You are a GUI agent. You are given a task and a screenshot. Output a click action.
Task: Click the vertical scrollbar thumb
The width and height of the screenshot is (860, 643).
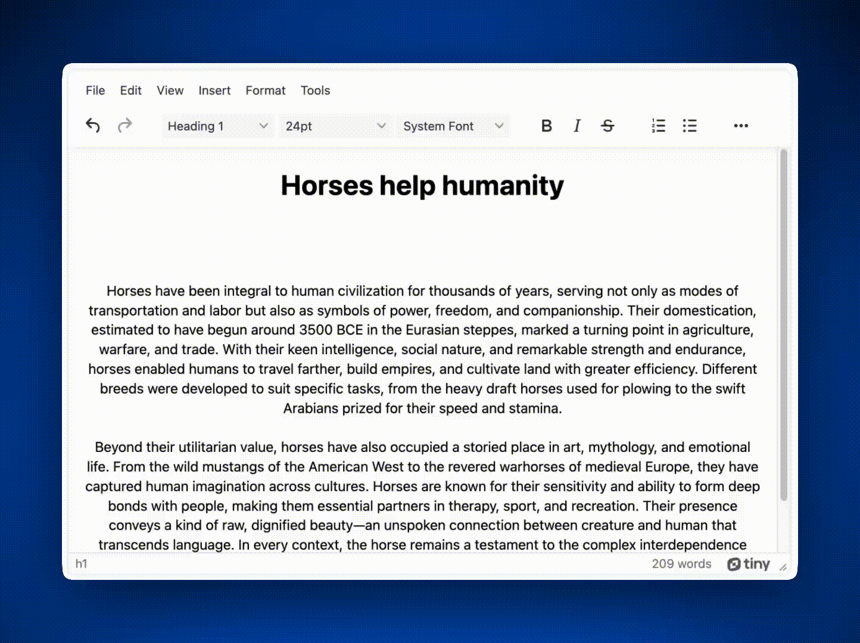[x=784, y=324]
